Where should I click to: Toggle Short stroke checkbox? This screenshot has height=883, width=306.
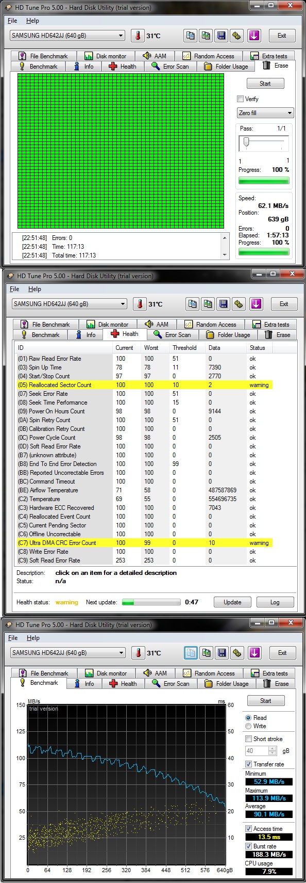[x=249, y=739]
